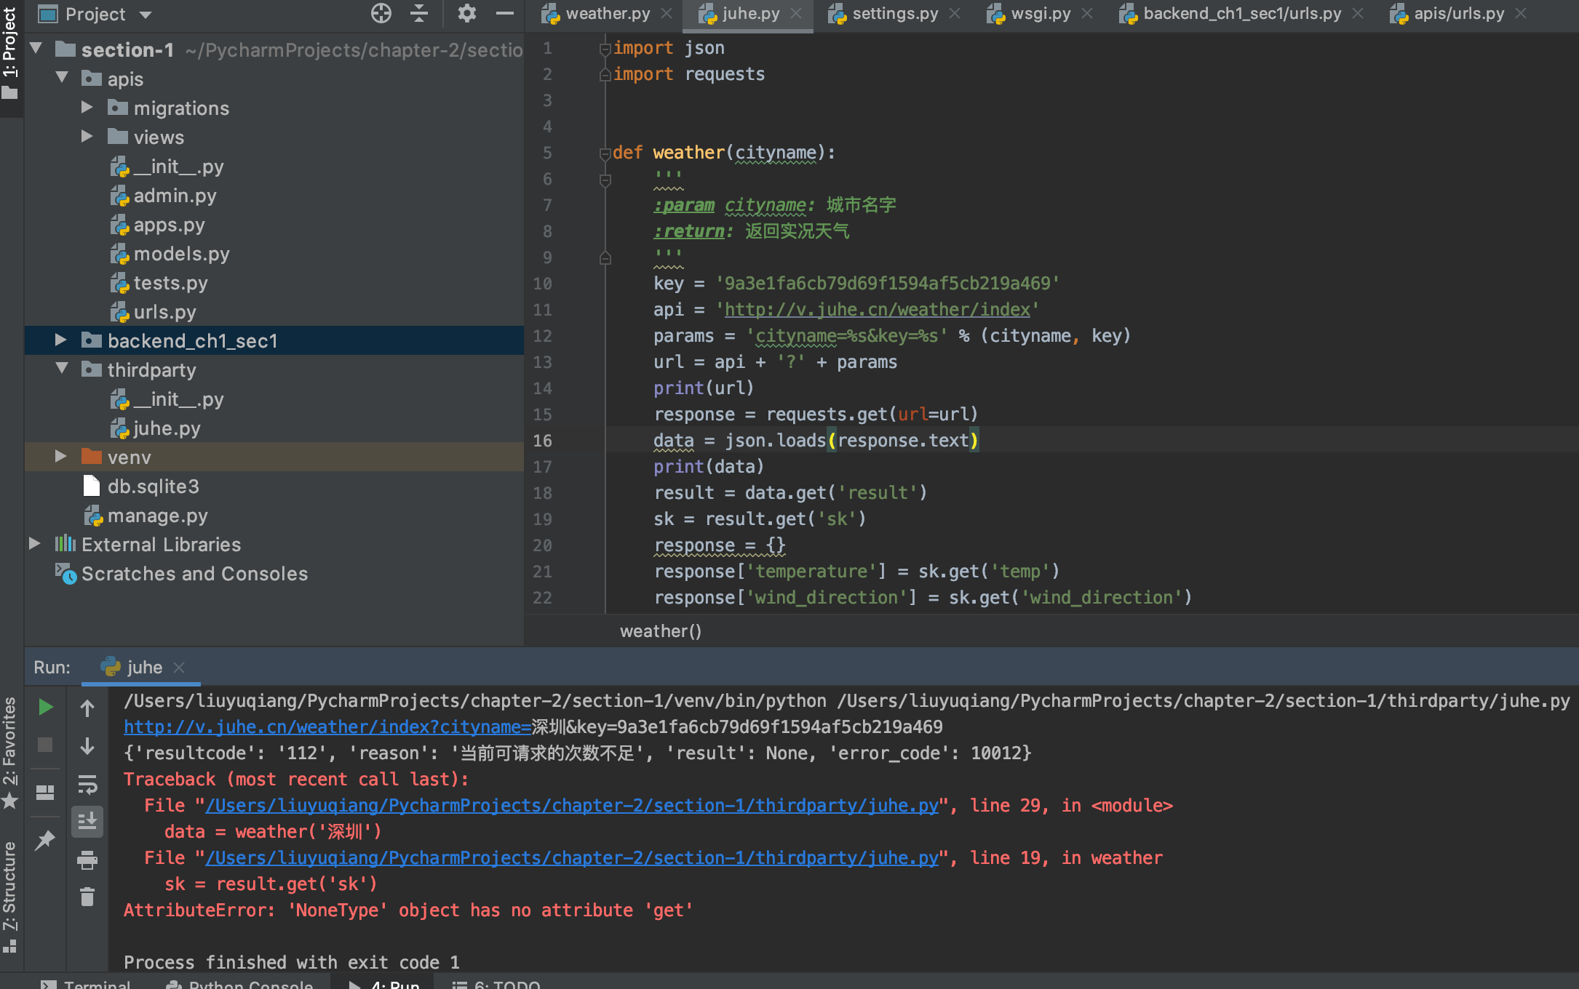The height and width of the screenshot is (989, 1579).
Task: Place cursor on line 16 json.loads code
Action: (815, 440)
